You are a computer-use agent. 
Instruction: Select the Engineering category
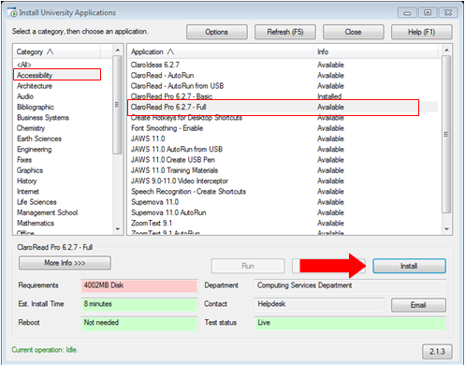point(34,150)
